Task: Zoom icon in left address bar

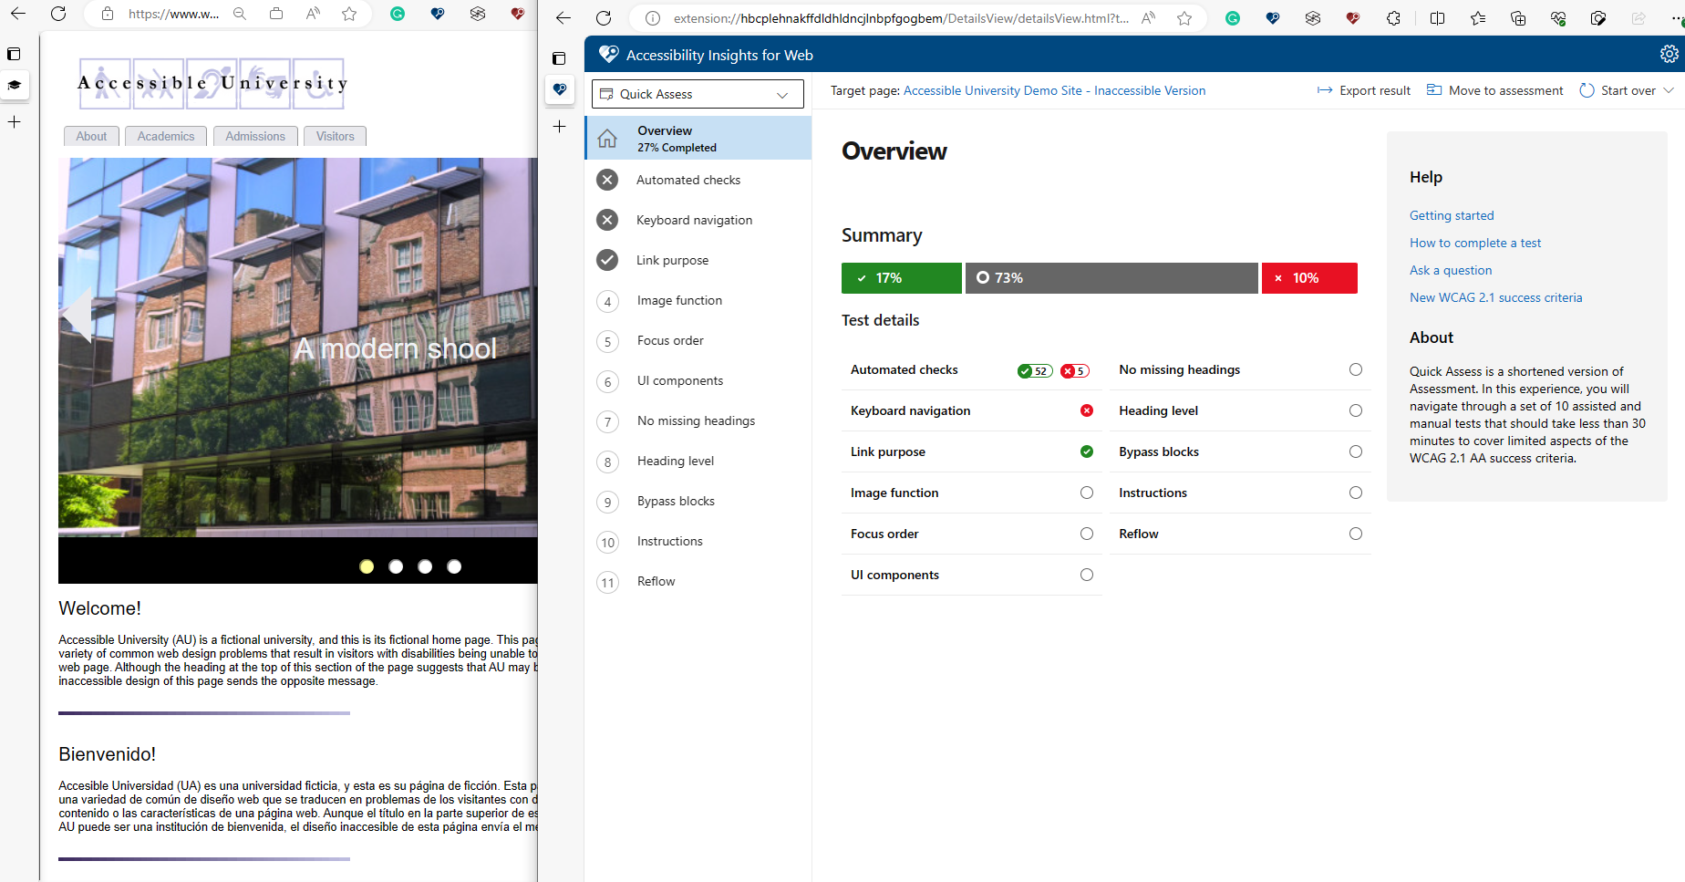Action: tap(240, 14)
